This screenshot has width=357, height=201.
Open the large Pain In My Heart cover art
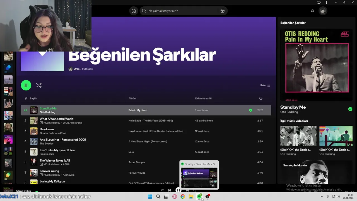point(317,65)
